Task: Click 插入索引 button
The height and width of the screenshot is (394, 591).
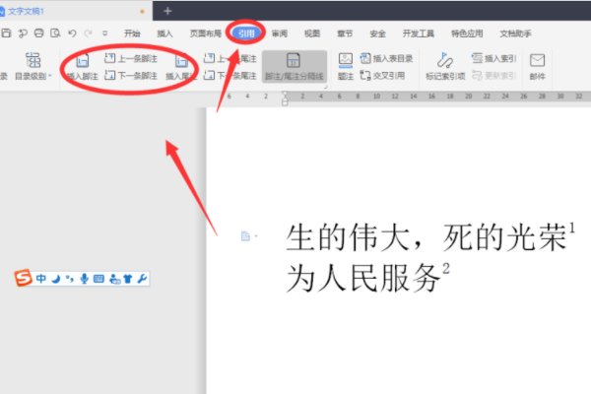Action: tap(494, 58)
